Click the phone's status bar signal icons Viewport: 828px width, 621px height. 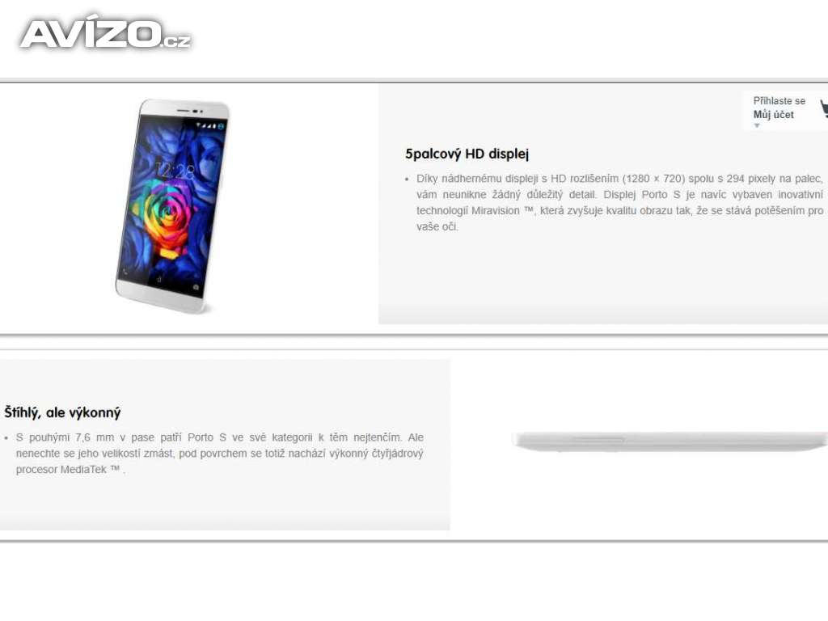click(209, 125)
